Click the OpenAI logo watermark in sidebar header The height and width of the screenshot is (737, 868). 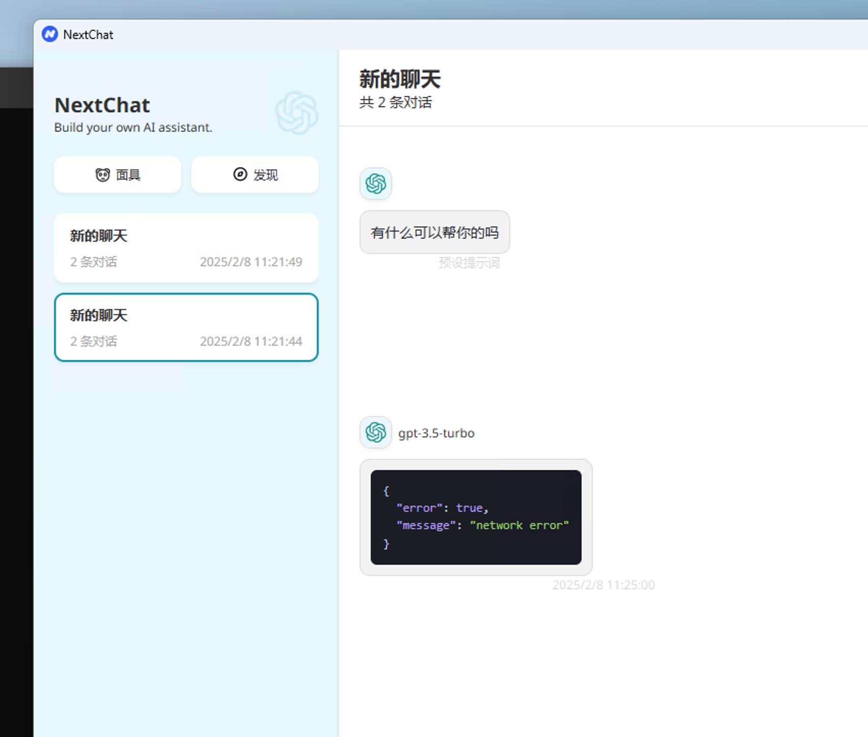coord(297,113)
